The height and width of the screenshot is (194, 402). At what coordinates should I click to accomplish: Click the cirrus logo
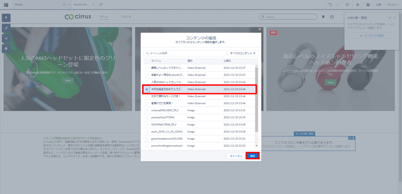pyautogui.click(x=78, y=17)
